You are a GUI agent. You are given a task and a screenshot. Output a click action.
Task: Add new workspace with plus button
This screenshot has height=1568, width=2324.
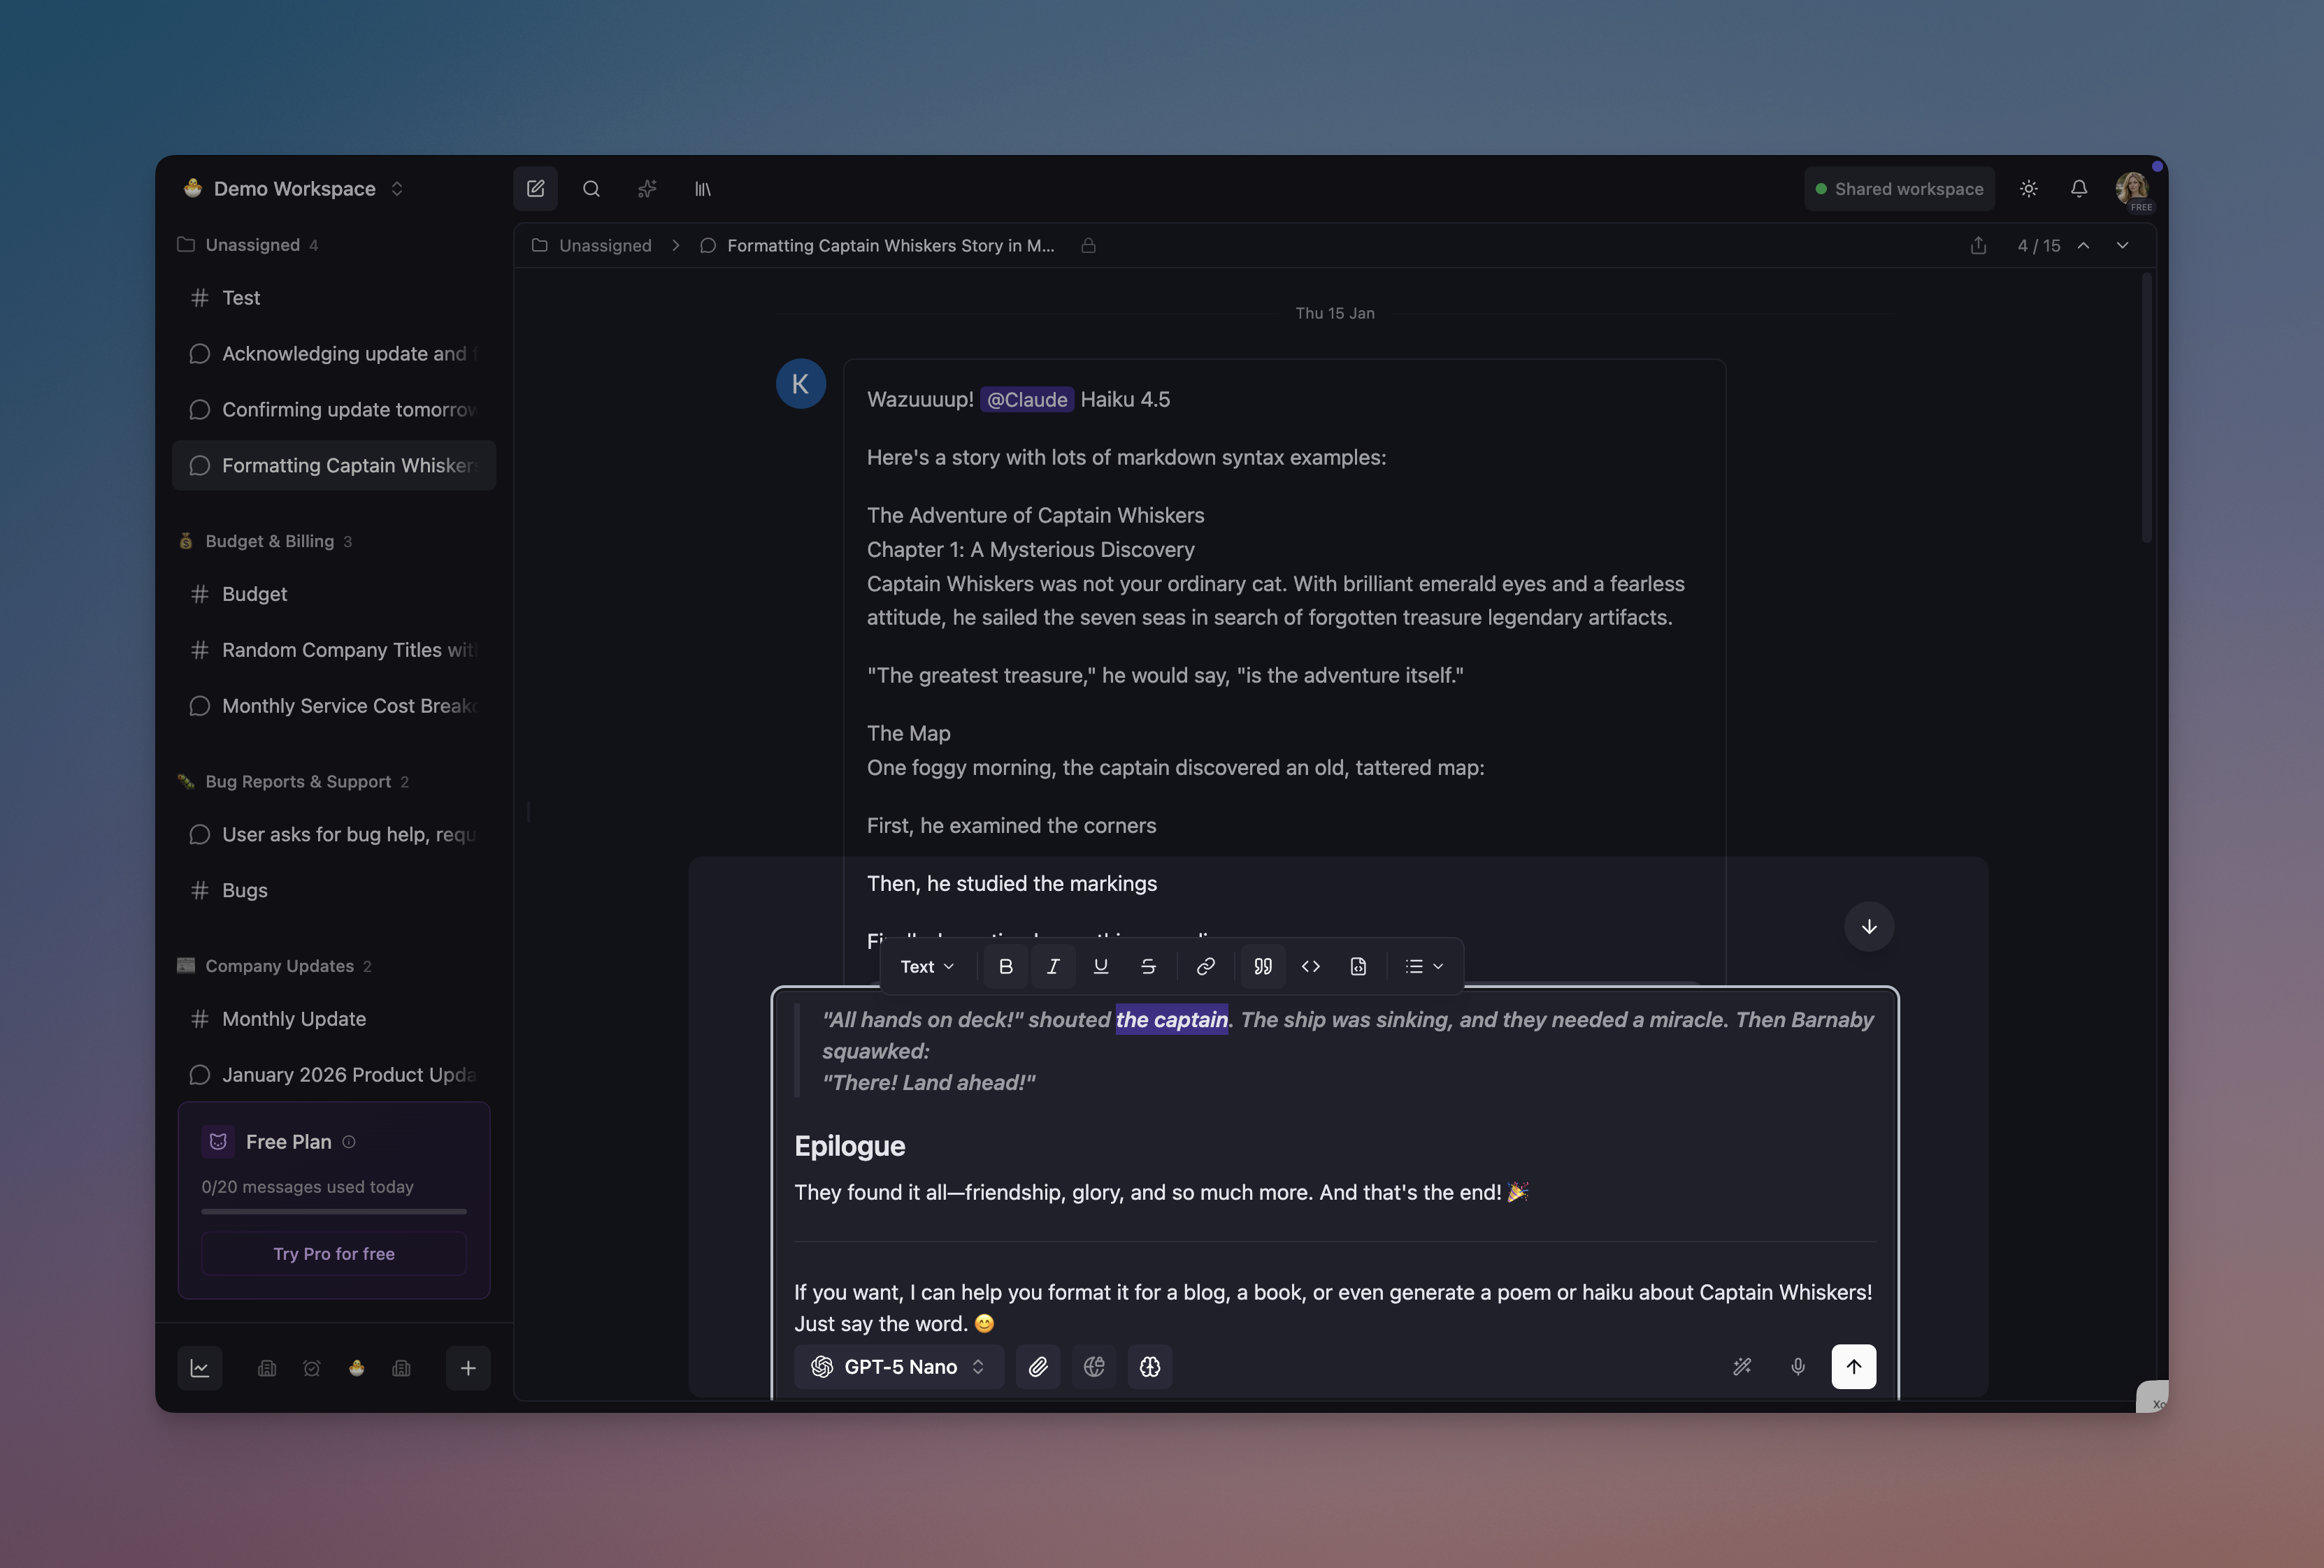[468, 1368]
